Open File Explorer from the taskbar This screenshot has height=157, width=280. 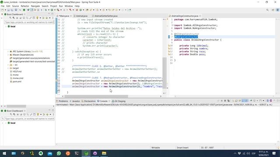pyautogui.click(x=104, y=153)
